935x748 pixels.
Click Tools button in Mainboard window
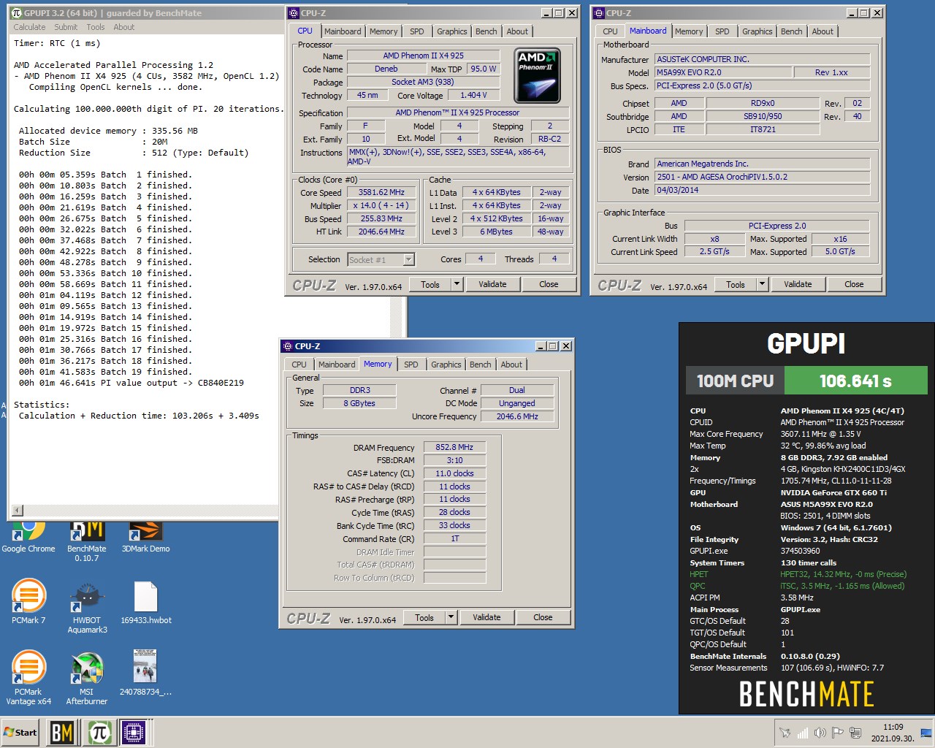pyautogui.click(x=736, y=284)
